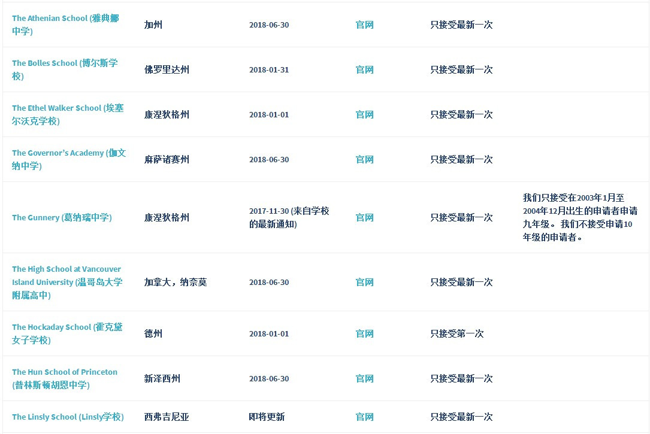The height and width of the screenshot is (434, 650).
Task: Select the 加拿大，纳奈莫 location cell
Action: (176, 282)
